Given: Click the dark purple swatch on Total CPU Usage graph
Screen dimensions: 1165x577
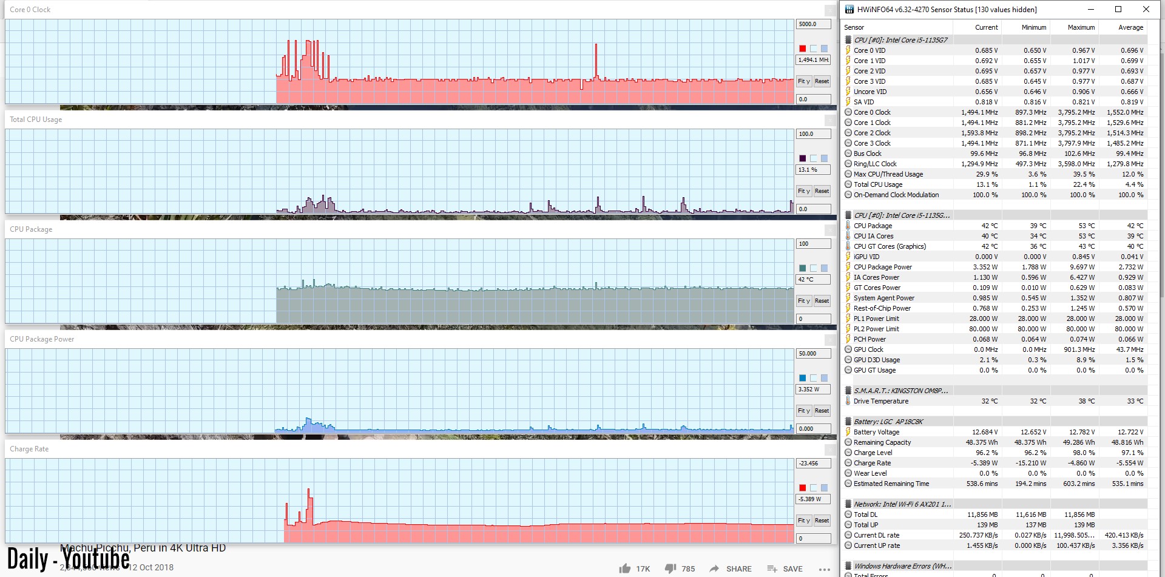Looking at the screenshot, I should [x=803, y=158].
